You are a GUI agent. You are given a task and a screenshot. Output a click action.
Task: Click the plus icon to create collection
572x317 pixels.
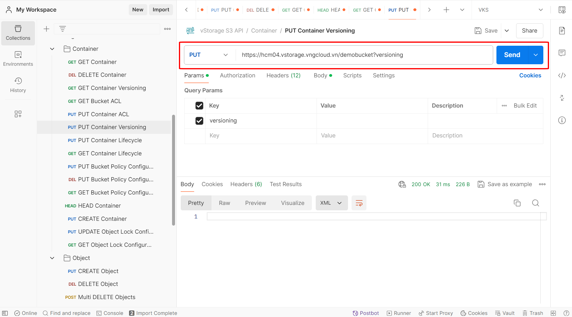(46, 29)
